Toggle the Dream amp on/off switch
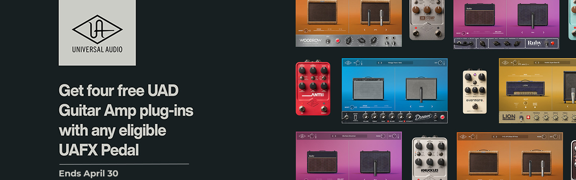 pos(436,117)
